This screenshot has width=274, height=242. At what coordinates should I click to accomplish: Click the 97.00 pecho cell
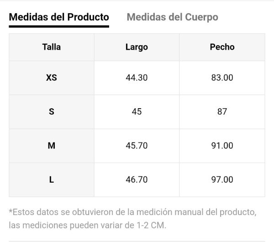[x=222, y=179]
